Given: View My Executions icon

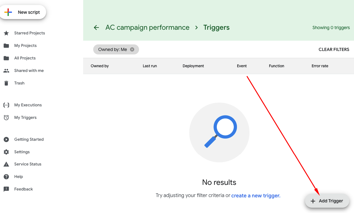Looking at the screenshot, I should [6, 105].
